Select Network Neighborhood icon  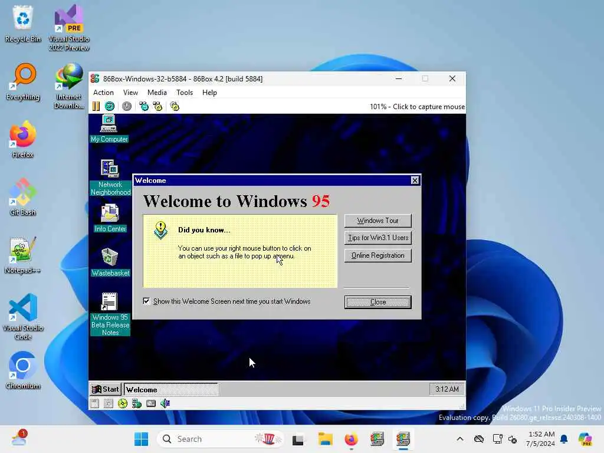[x=110, y=178]
